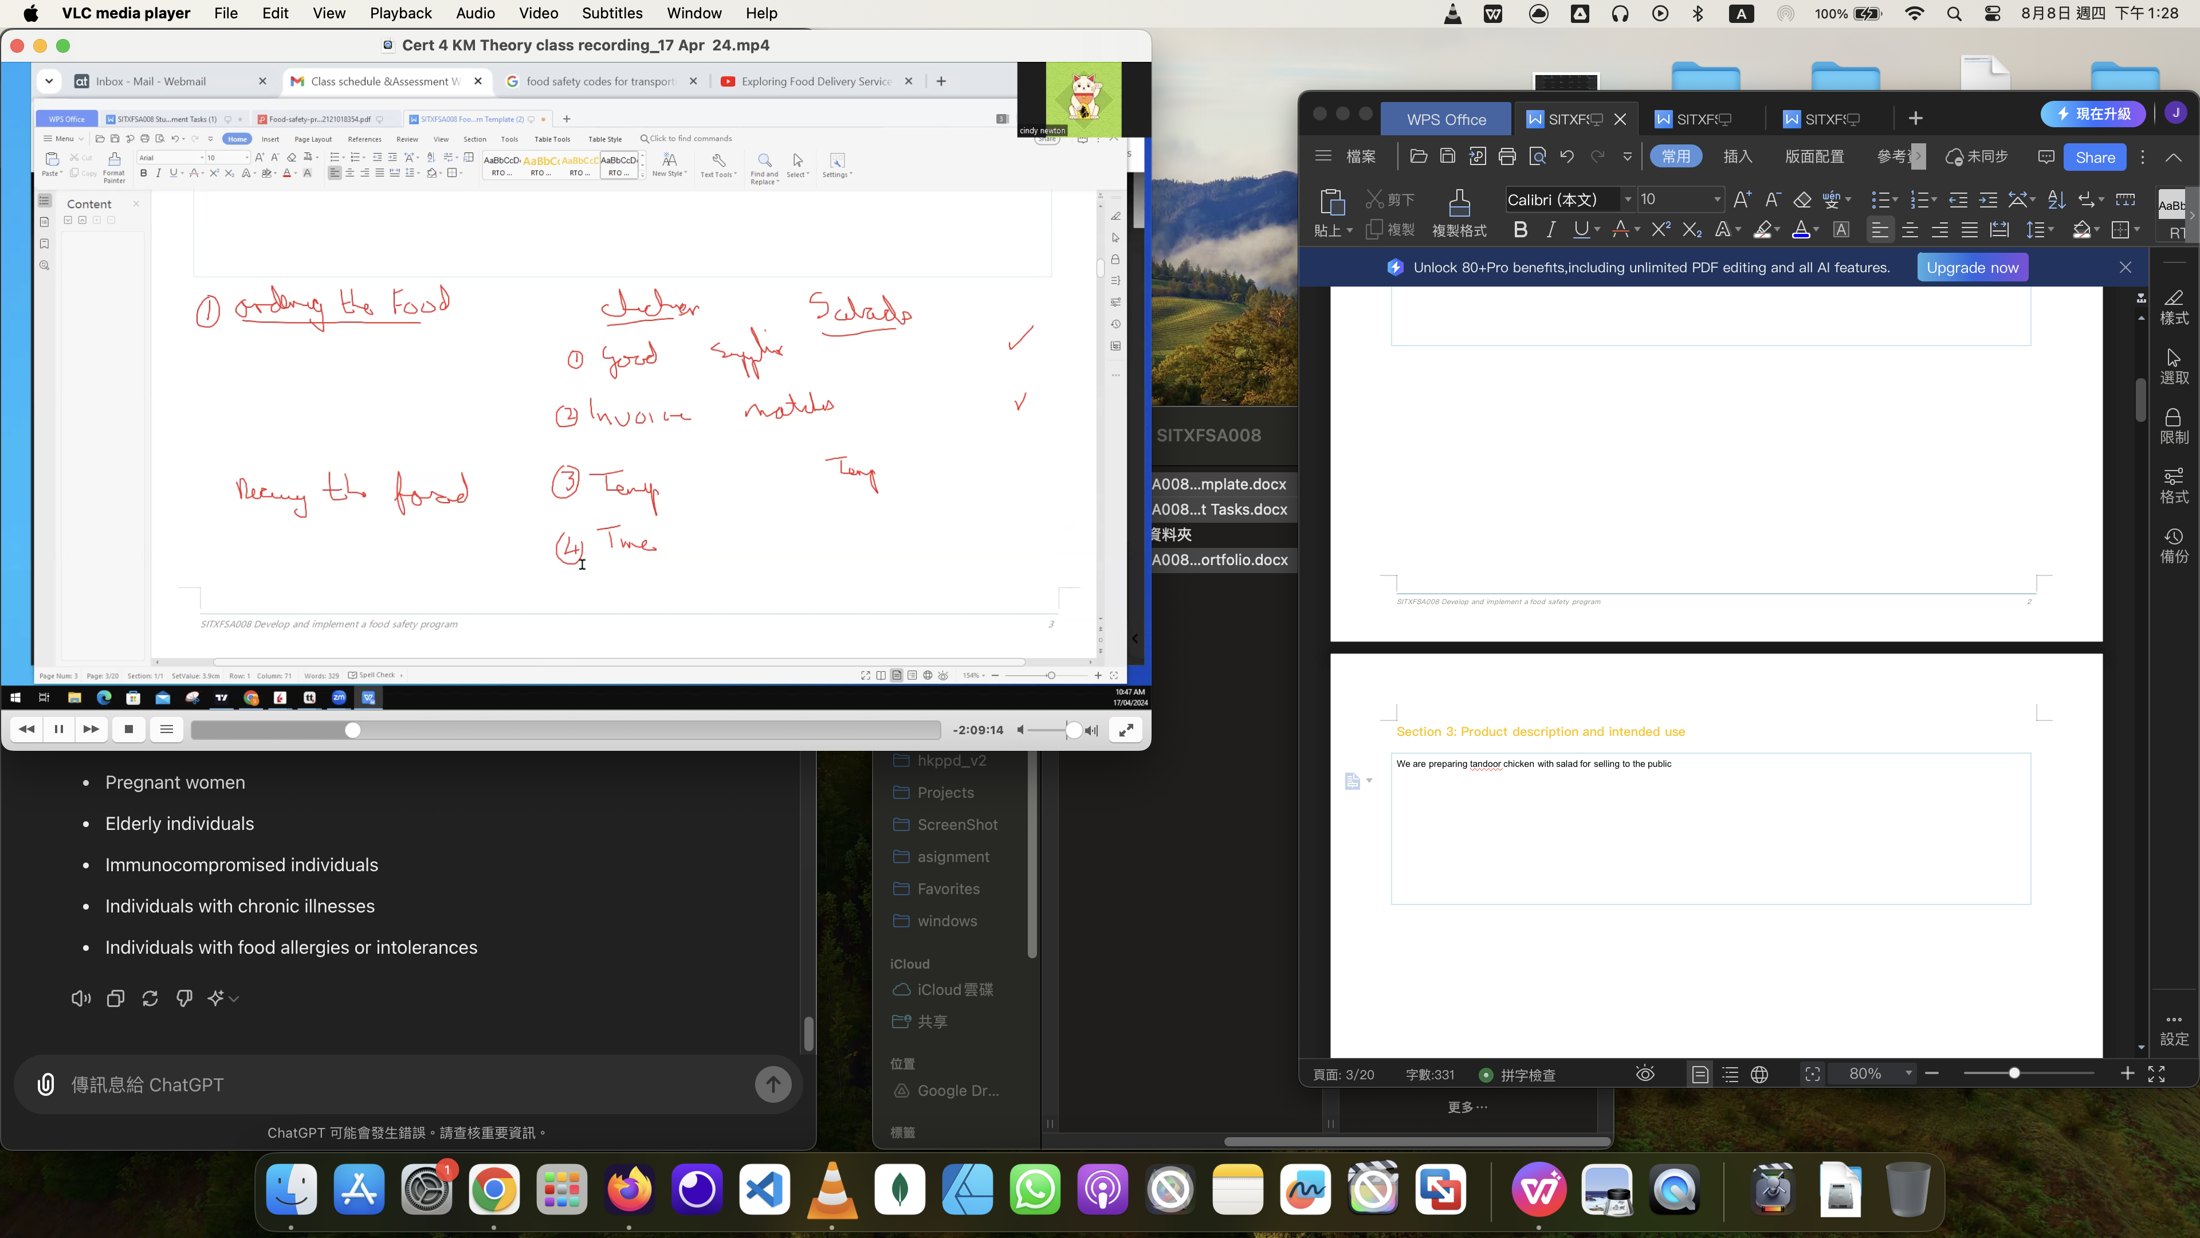Click the Save icon in WPS toolbar
The width and height of the screenshot is (2200, 1238).
[1448, 156]
